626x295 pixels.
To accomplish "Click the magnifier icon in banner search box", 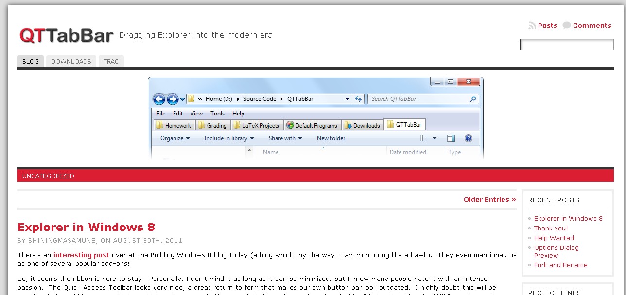I will point(473,99).
